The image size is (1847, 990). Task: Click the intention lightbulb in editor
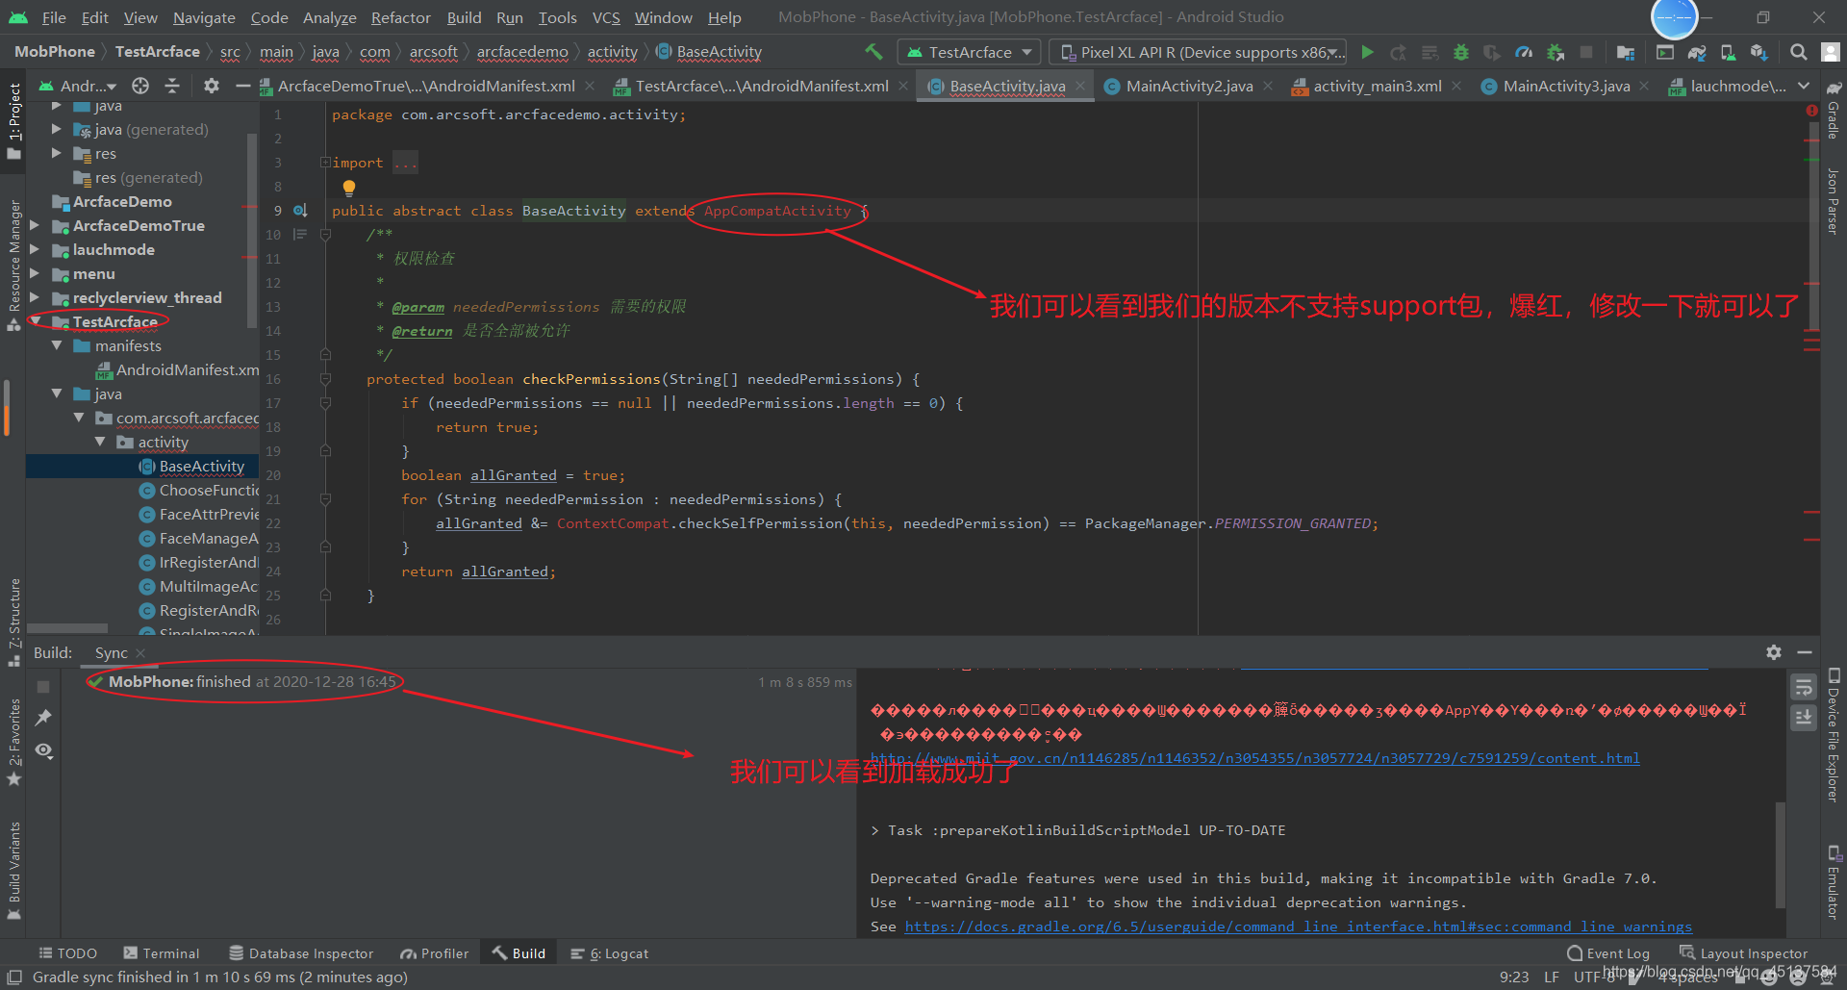coord(349,188)
